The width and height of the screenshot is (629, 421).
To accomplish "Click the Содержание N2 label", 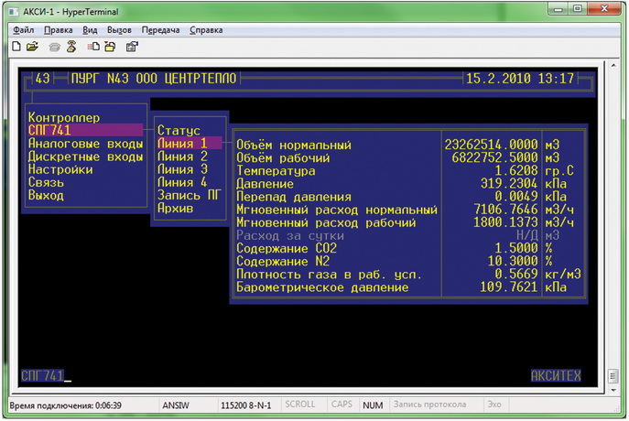I will (x=283, y=262).
